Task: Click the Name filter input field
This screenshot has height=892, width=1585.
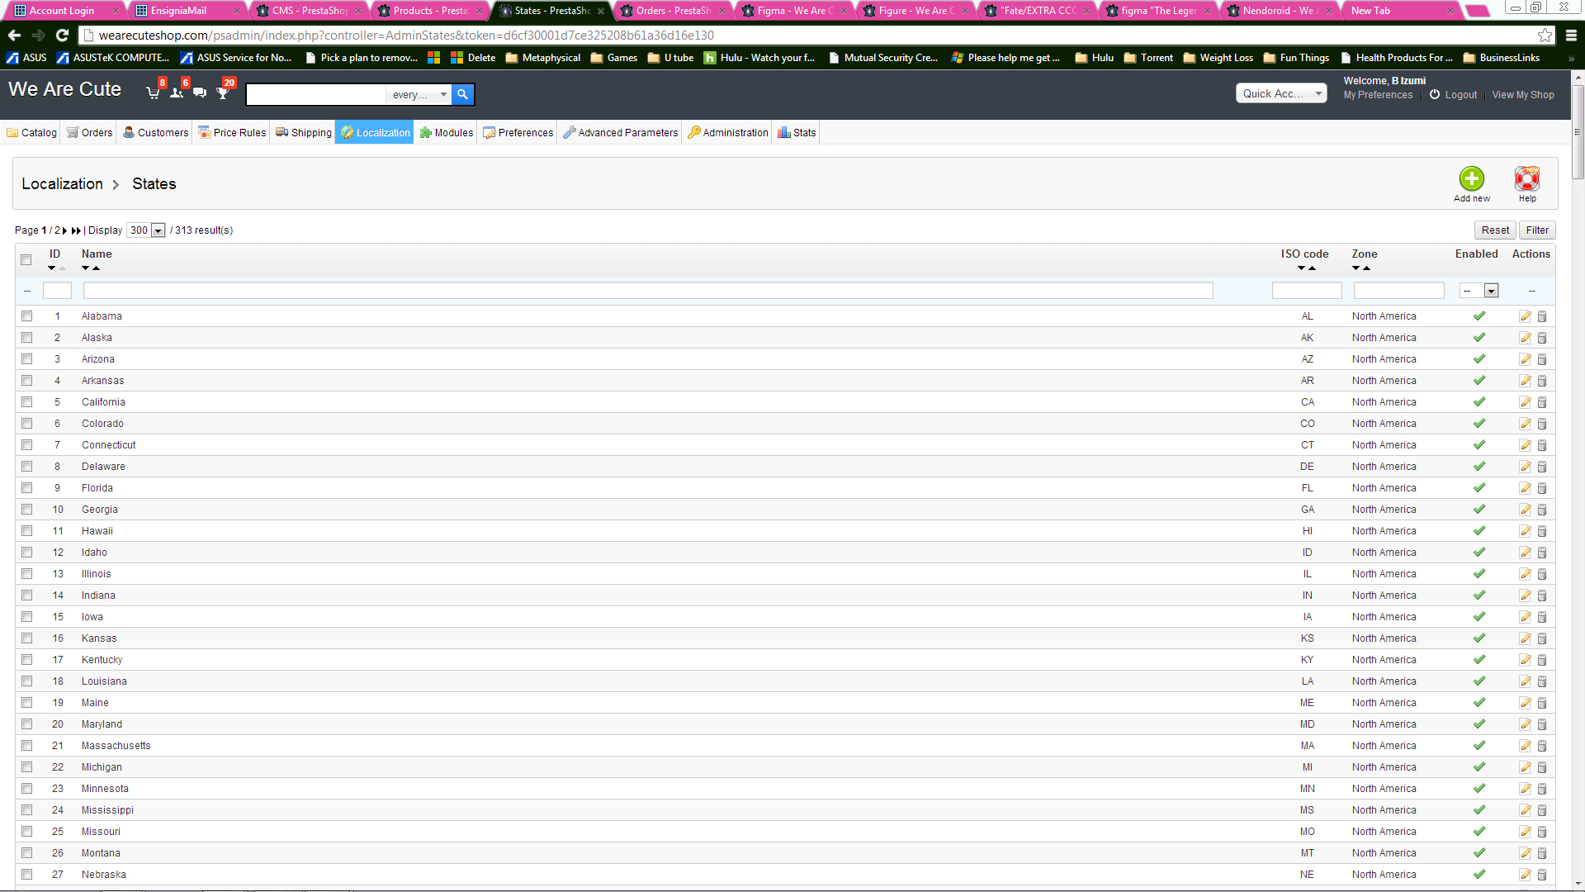Action: [x=647, y=291]
